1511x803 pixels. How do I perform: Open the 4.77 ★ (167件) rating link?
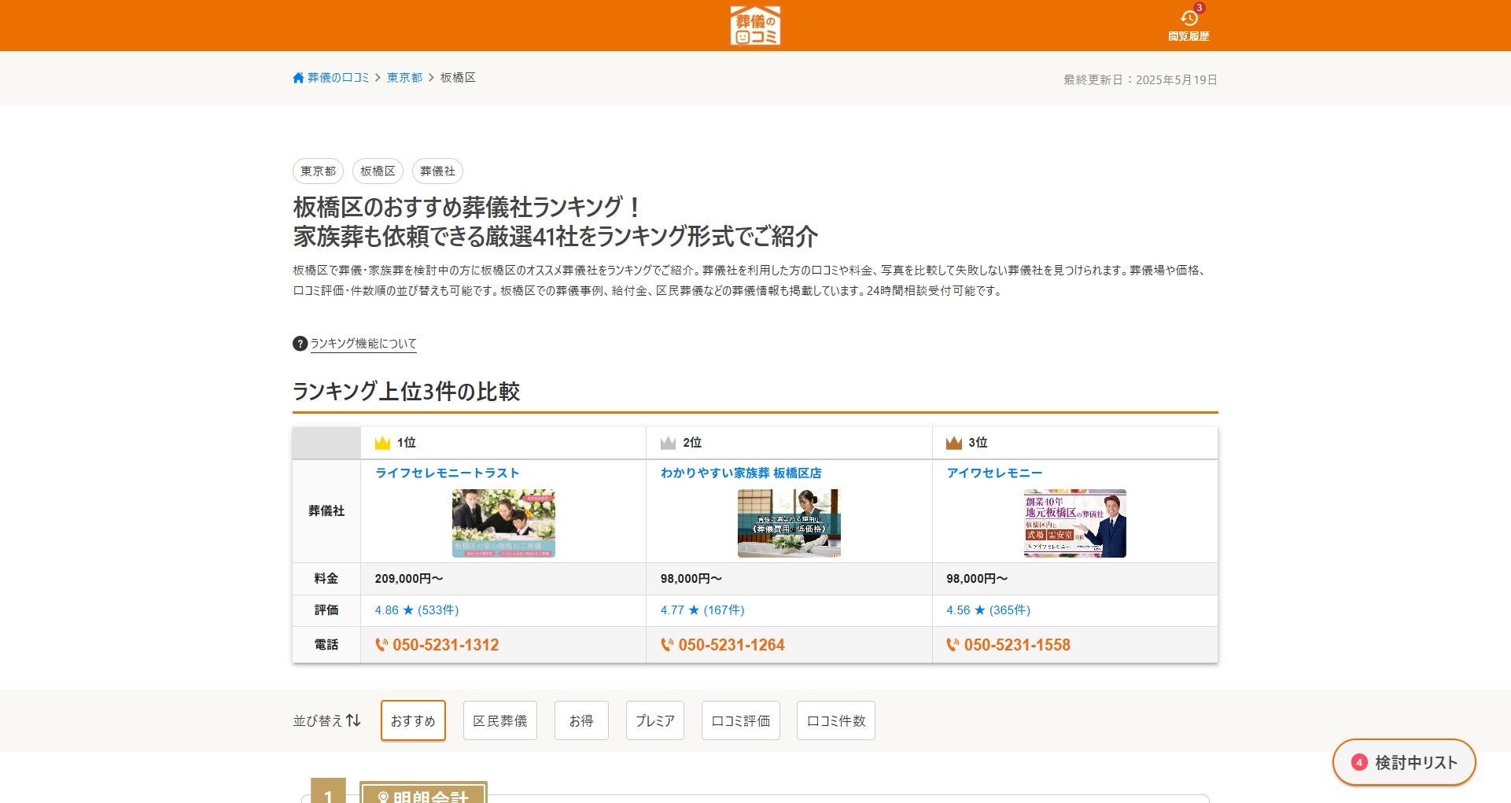[702, 610]
